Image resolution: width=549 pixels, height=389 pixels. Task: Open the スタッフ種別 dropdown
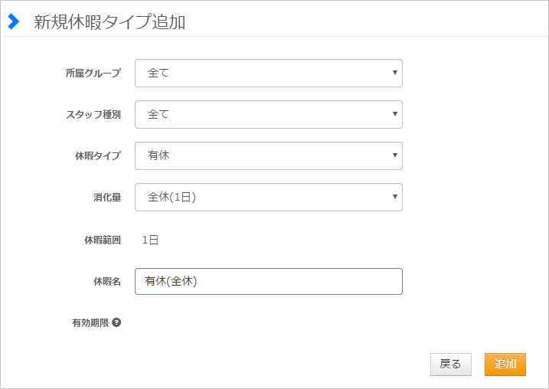pyautogui.click(x=269, y=115)
